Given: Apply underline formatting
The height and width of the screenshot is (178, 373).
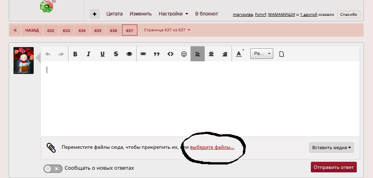Looking at the screenshot, I should click(x=102, y=54).
